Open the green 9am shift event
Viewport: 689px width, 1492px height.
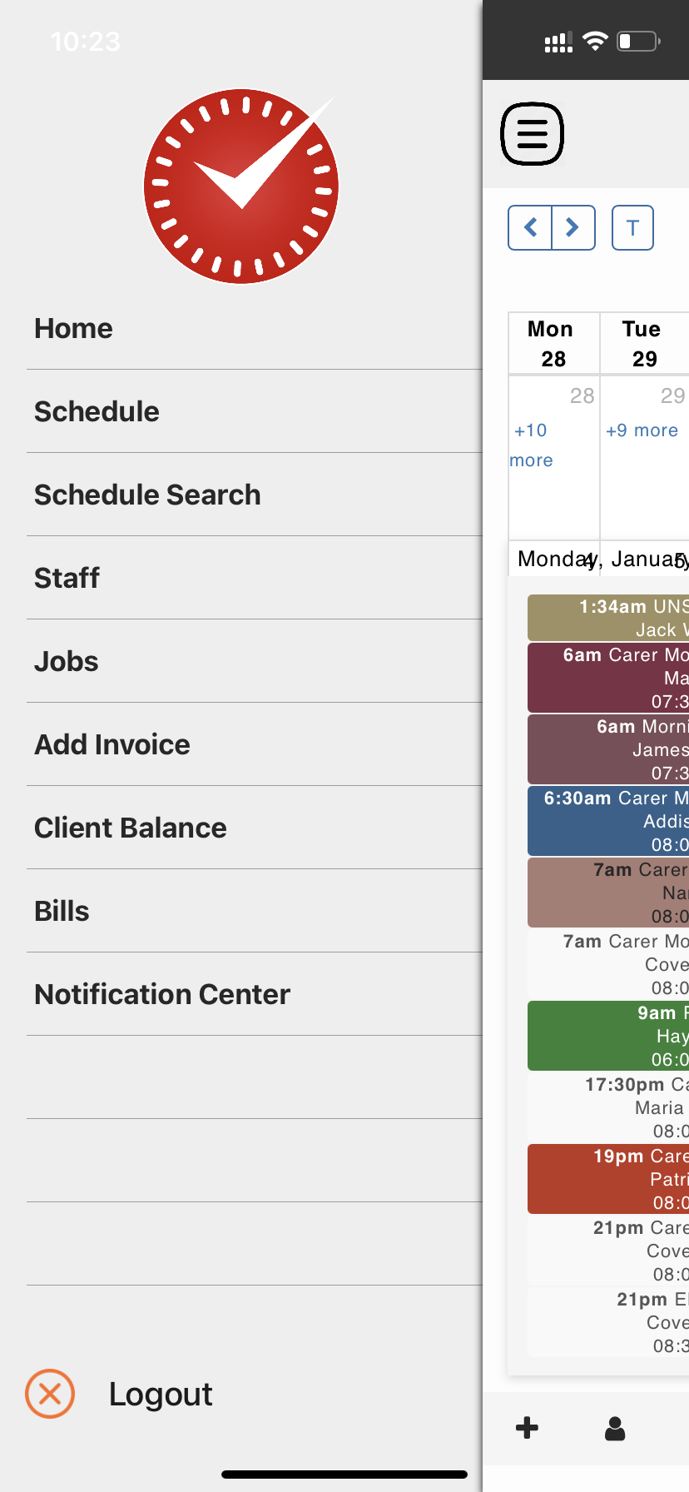(x=608, y=1036)
